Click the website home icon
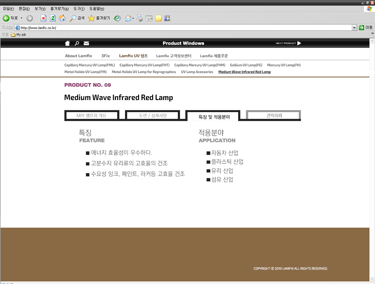Screen dimensions: 375x284 [67, 43]
